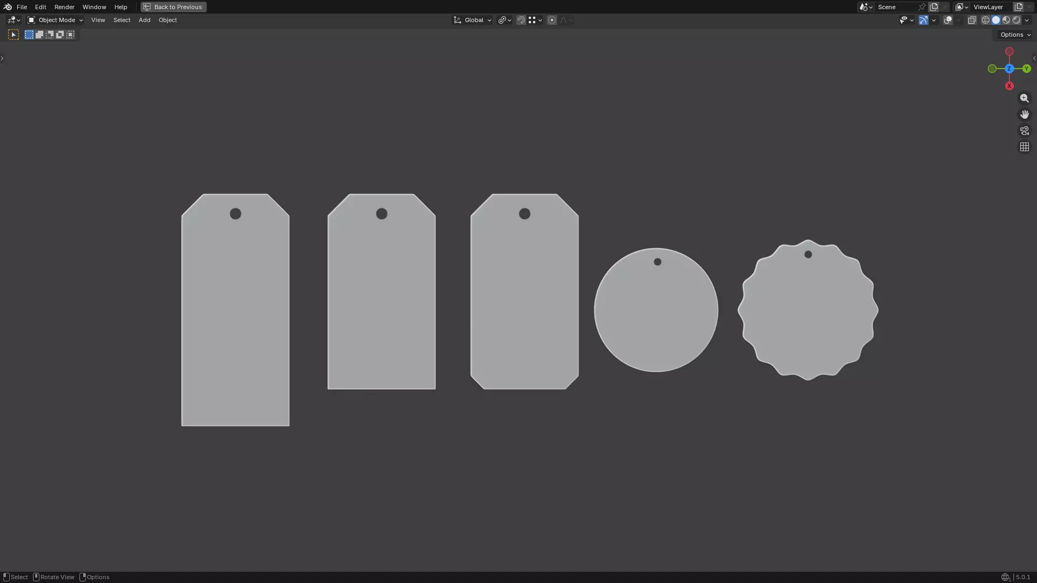This screenshot has width=1037, height=583.
Task: Click the Move view hand icon
Action: (x=1025, y=114)
